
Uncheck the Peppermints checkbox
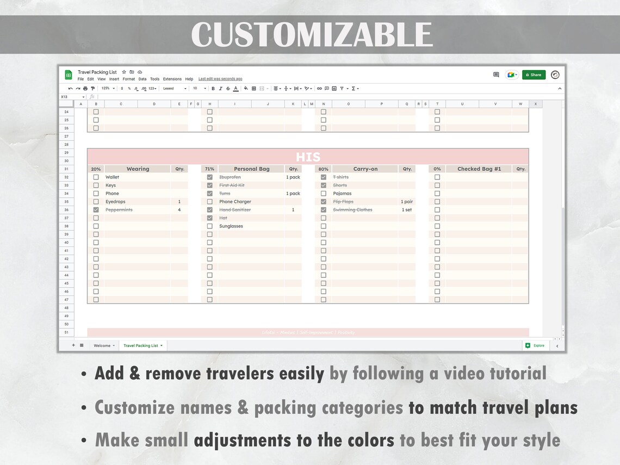96,209
